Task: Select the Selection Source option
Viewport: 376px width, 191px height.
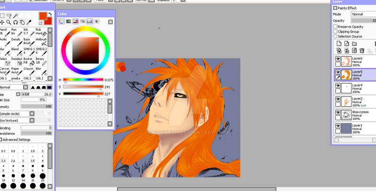Action: (335, 37)
